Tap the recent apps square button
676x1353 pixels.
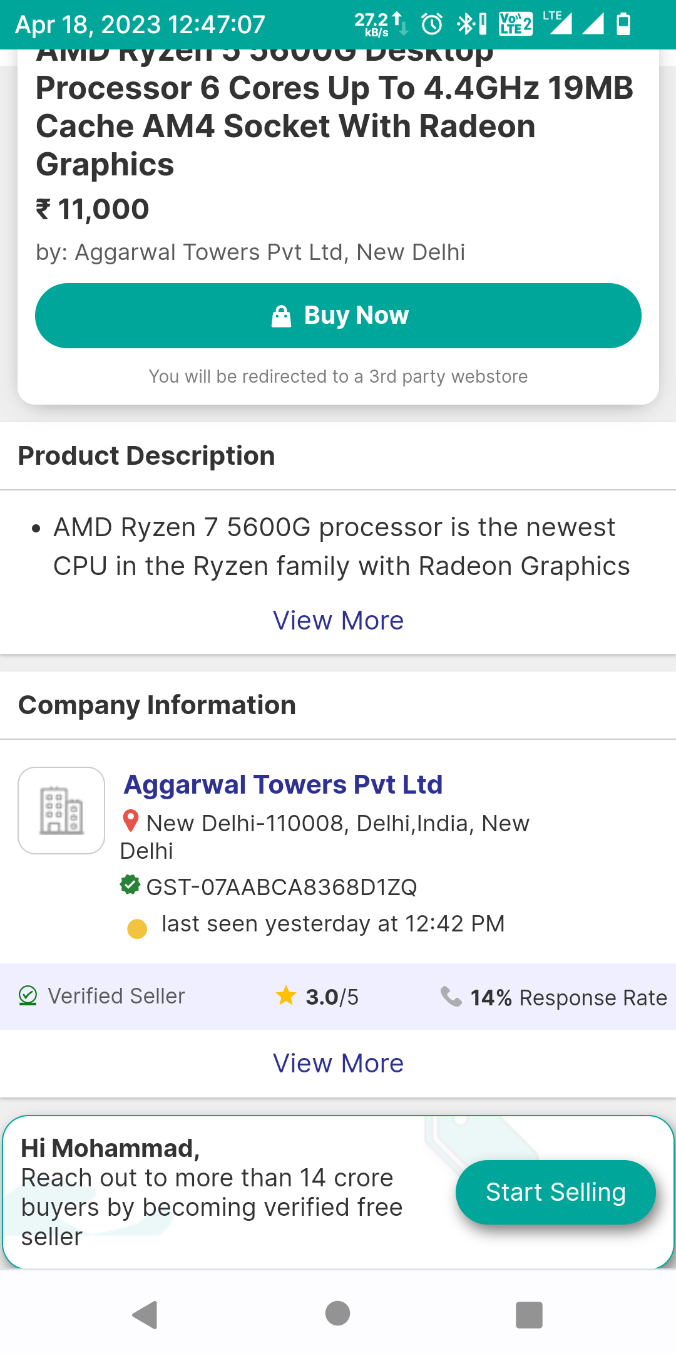tap(529, 1312)
